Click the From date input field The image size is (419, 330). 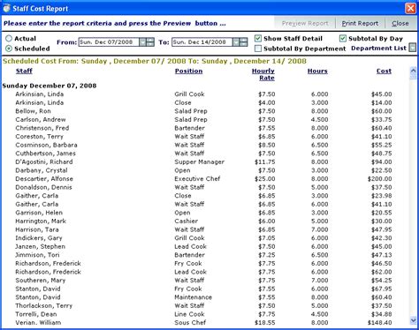point(109,42)
